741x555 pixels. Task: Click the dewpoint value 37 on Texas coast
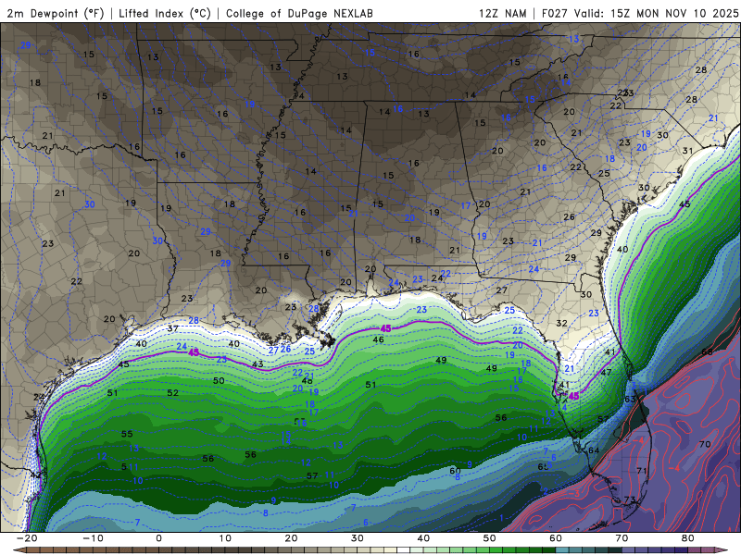coord(173,328)
